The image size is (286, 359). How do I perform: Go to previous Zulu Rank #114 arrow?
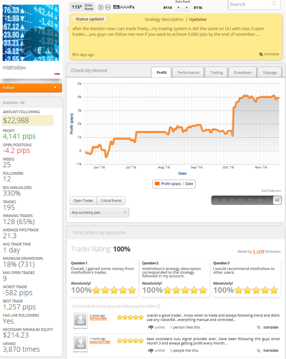coord(178,8)
